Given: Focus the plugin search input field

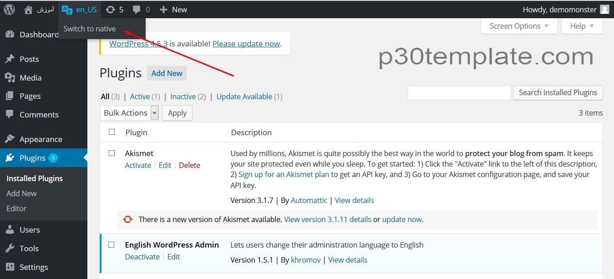Looking at the screenshot, I should pos(459,92).
